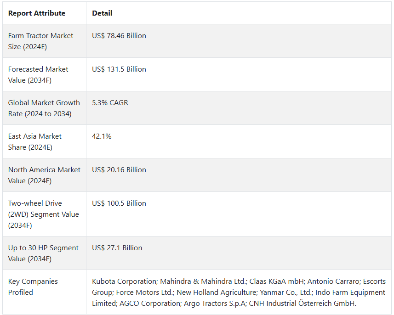This screenshot has width=394, height=315.
Task: Select the 'East Asia Market Share (2024E)' cell
Action: pyautogui.click(x=45, y=141)
